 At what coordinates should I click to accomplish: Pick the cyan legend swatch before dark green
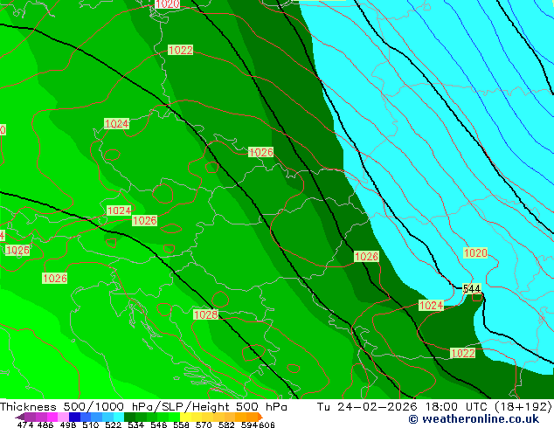coord(119,417)
